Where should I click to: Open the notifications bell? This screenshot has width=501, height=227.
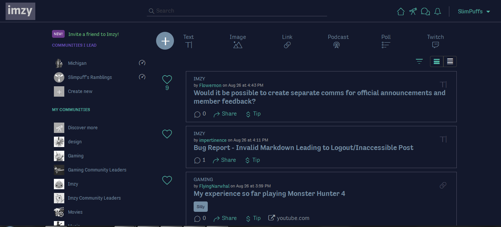click(438, 11)
